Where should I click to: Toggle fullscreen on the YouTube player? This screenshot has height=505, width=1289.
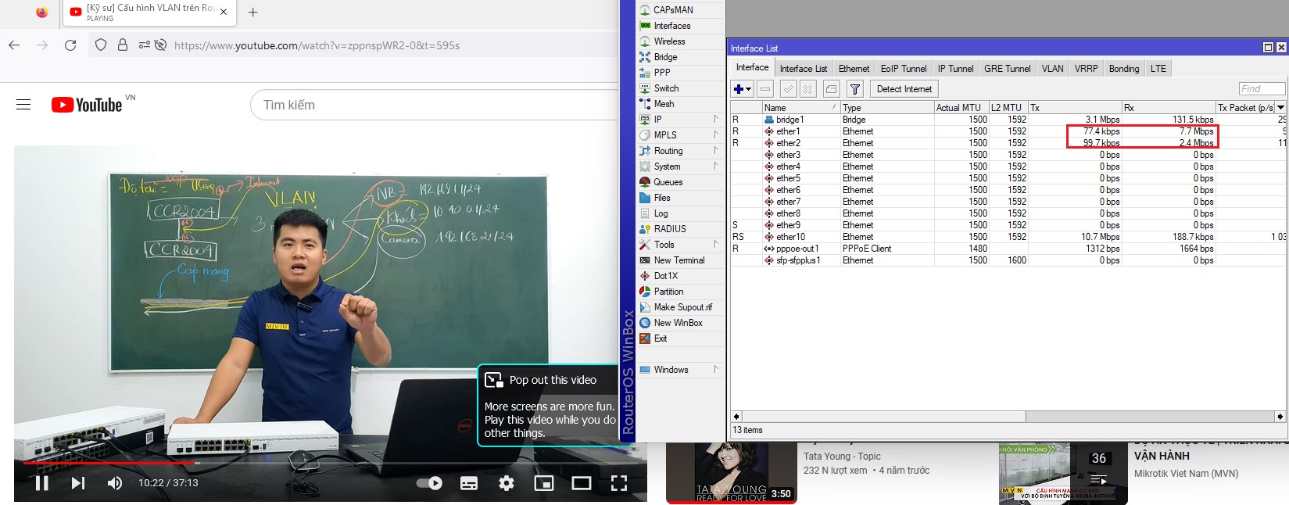click(619, 483)
